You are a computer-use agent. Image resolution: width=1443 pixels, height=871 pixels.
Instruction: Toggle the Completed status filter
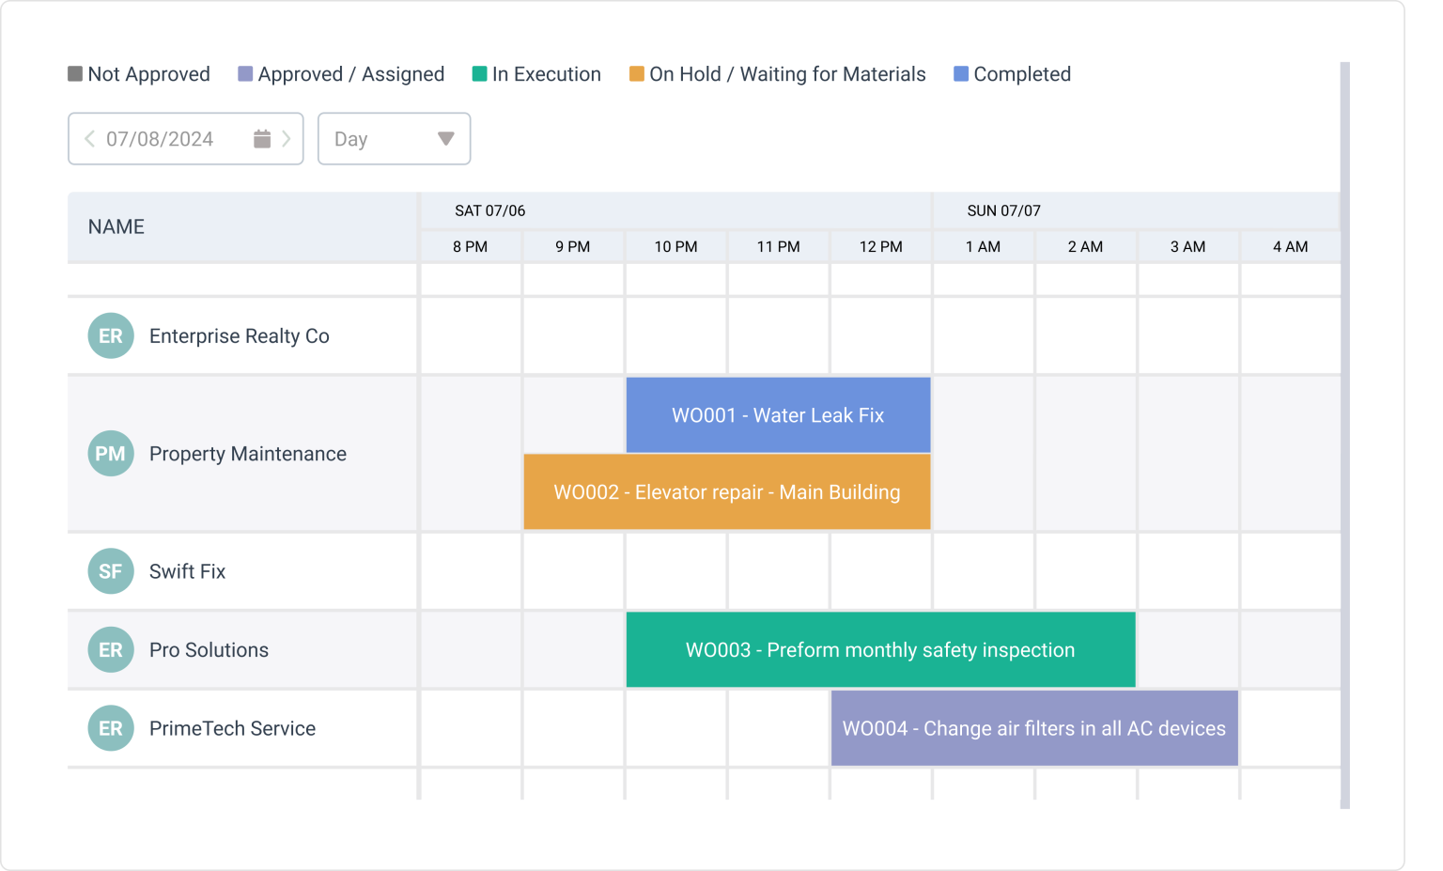(x=960, y=73)
